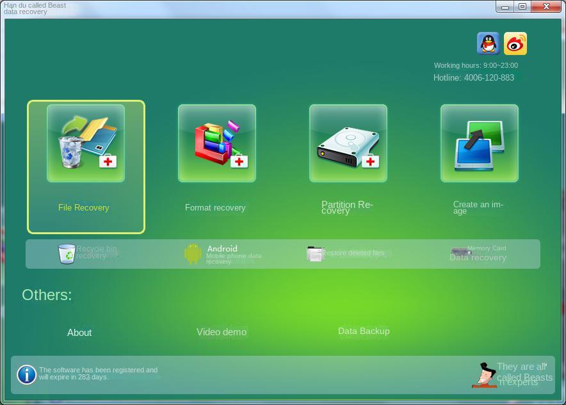Click the window title Beast data recovery
566x405 pixels.
click(x=35, y=9)
